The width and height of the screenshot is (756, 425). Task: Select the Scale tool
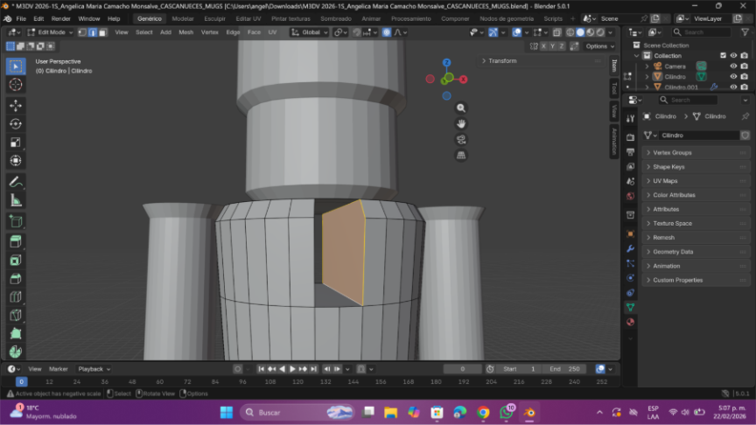point(16,143)
